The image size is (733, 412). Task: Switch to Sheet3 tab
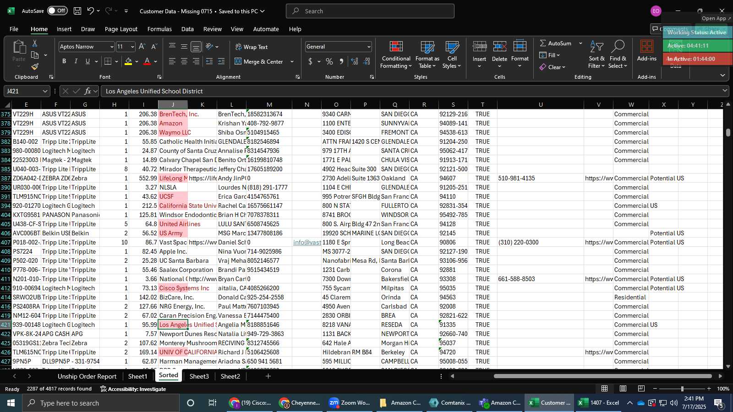[199, 376]
